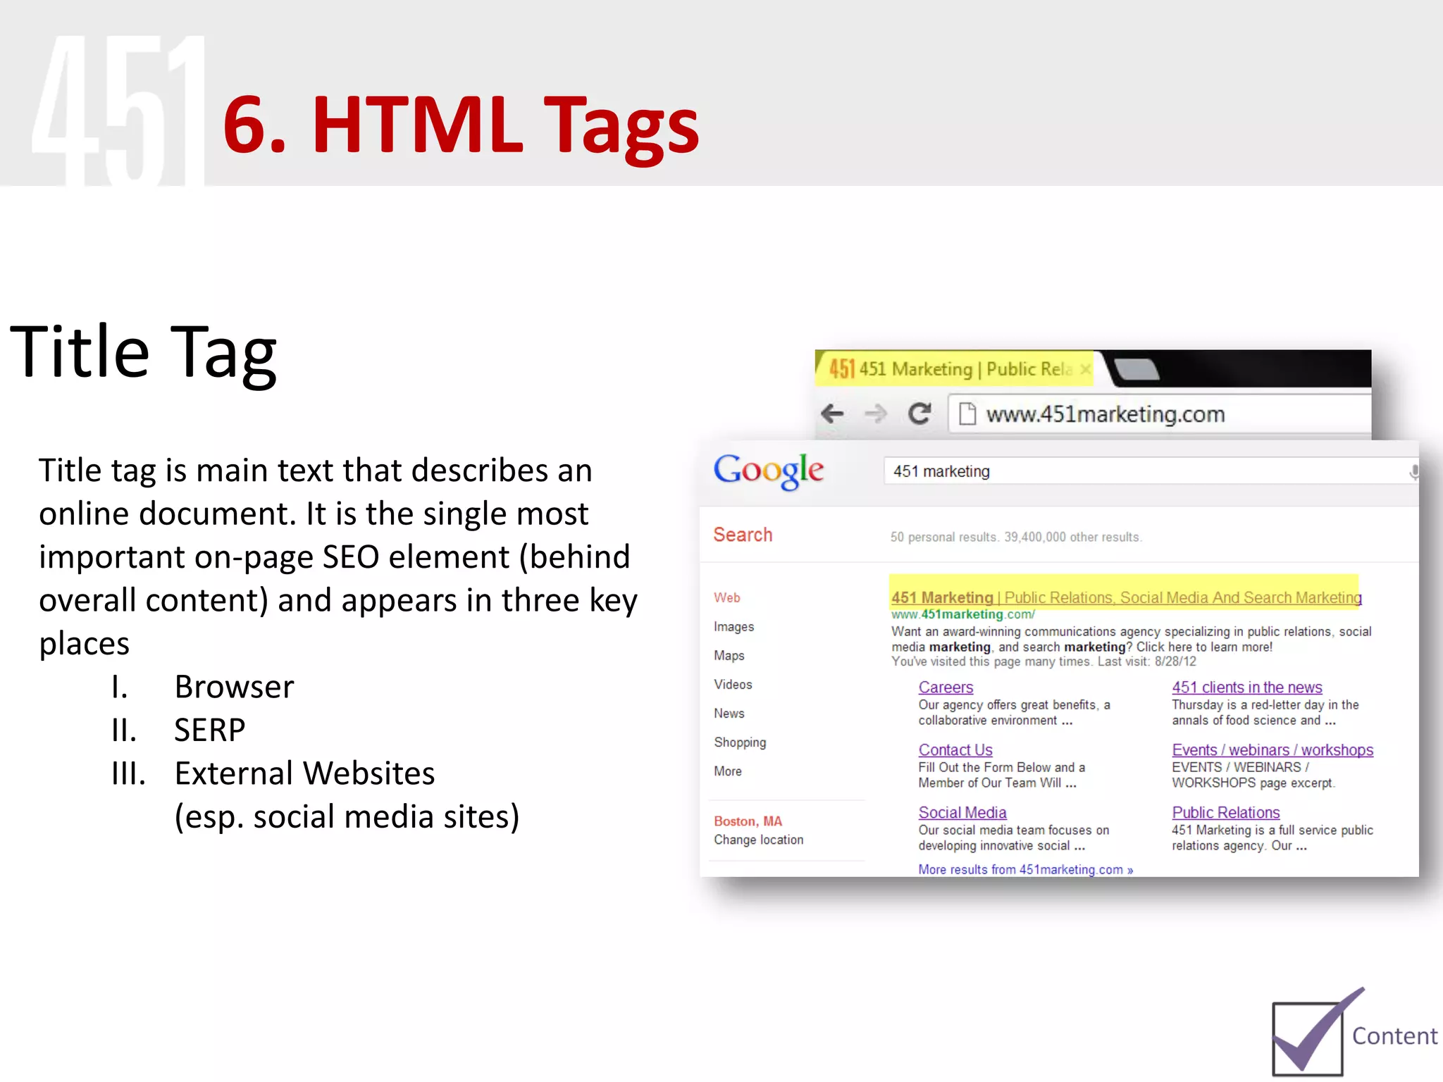Open the 451 clients in the news sitelink

coord(1246,687)
